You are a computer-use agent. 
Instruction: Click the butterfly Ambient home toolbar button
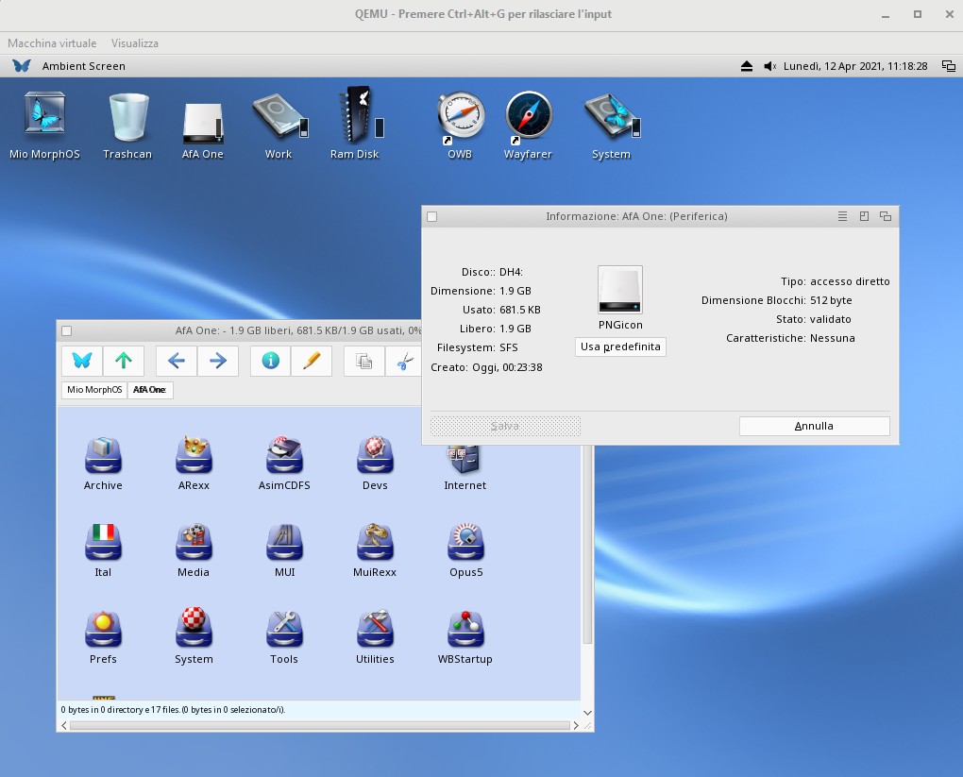click(82, 361)
